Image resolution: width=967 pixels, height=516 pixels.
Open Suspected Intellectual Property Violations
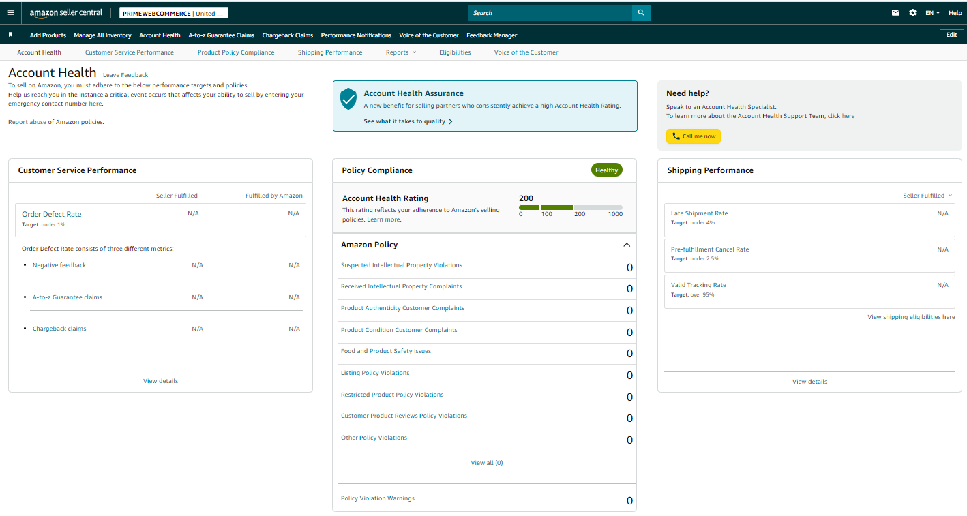tap(402, 265)
